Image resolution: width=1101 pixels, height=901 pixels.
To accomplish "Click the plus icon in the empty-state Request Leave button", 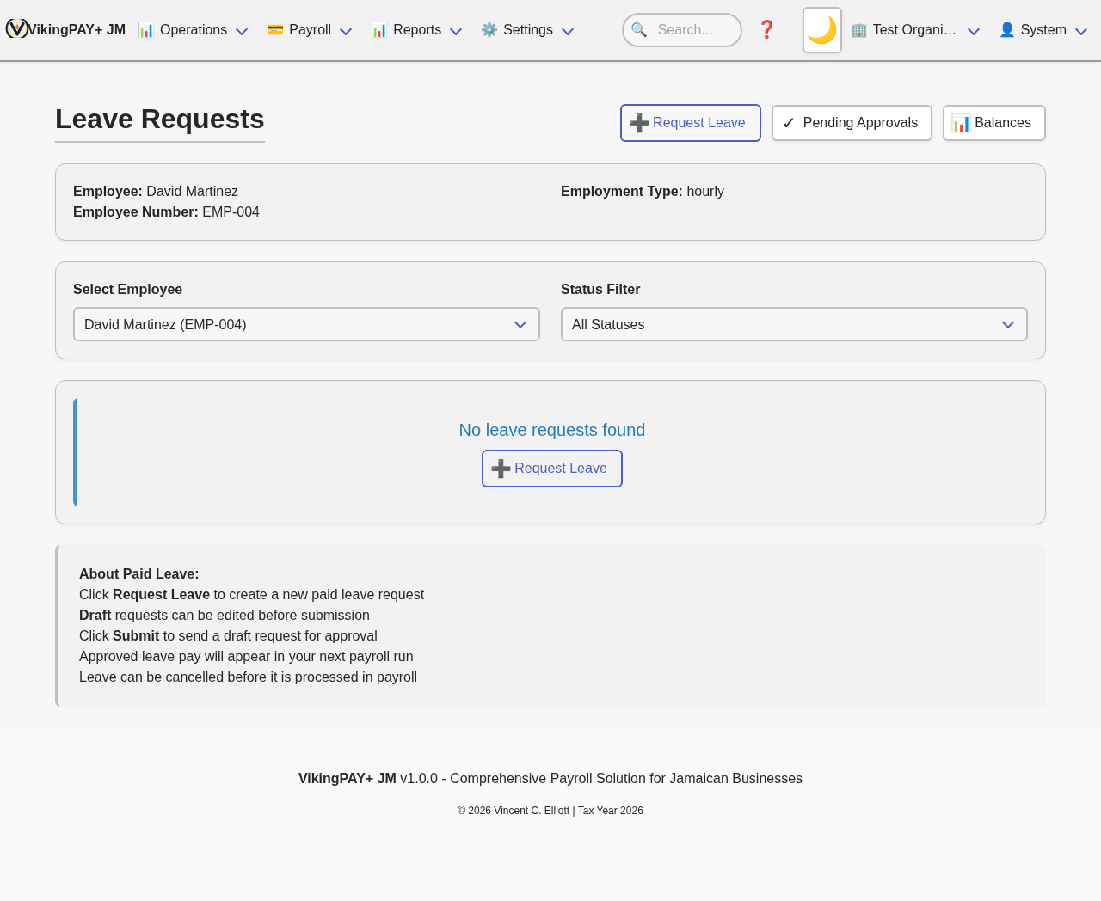I will pyautogui.click(x=501, y=469).
